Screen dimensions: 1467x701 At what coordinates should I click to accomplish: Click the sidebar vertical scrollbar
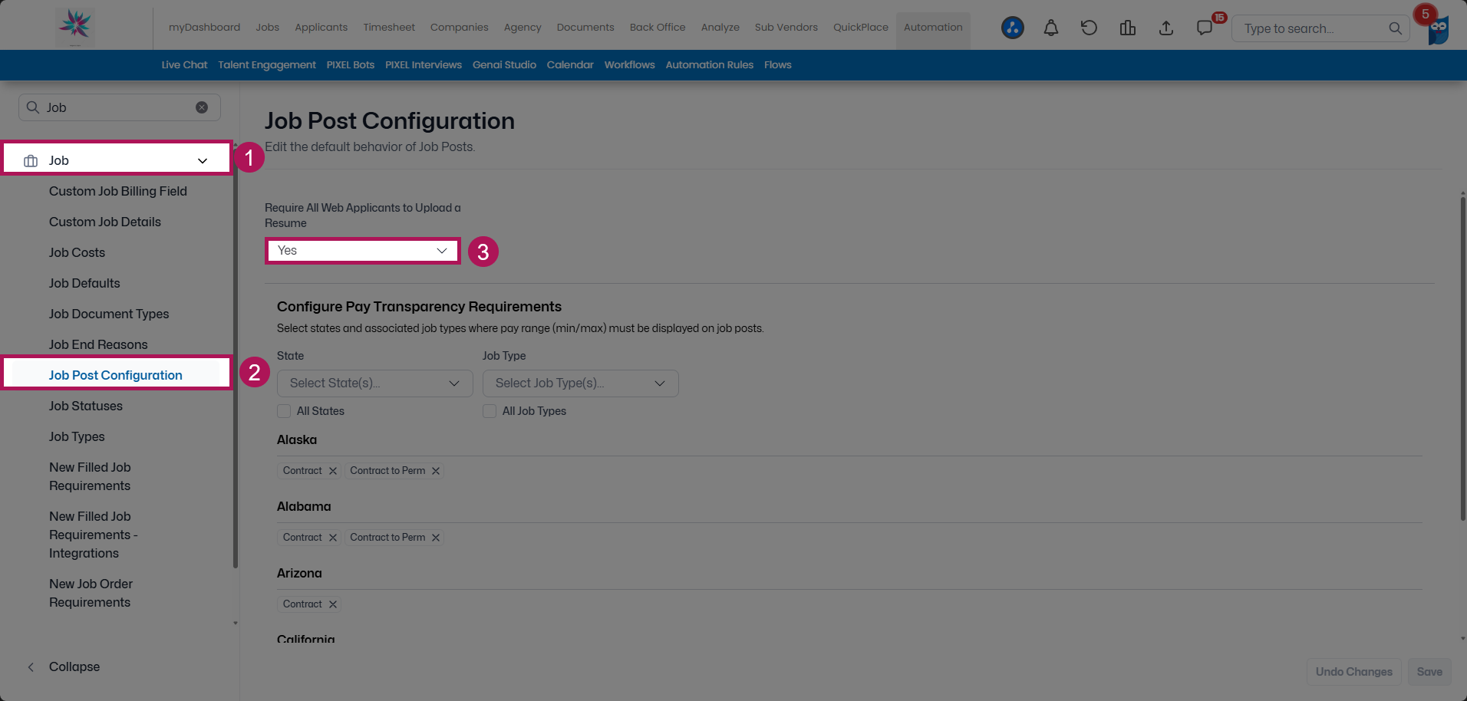click(236, 359)
